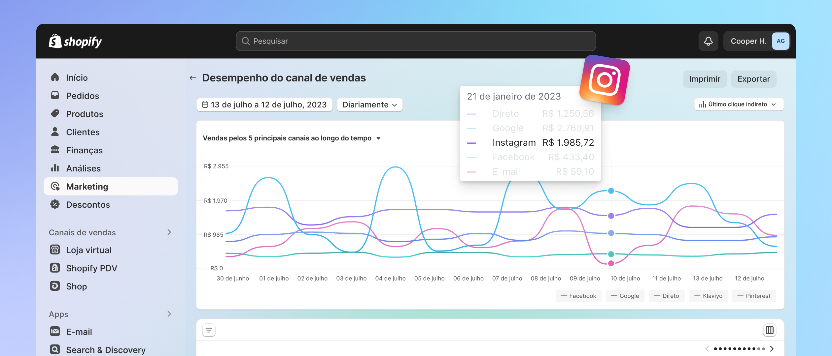832x356 pixels.
Task: Click purple data point on chart
Action: [x=611, y=216]
